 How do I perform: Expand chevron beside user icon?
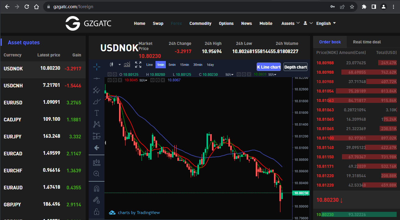point(311,23)
